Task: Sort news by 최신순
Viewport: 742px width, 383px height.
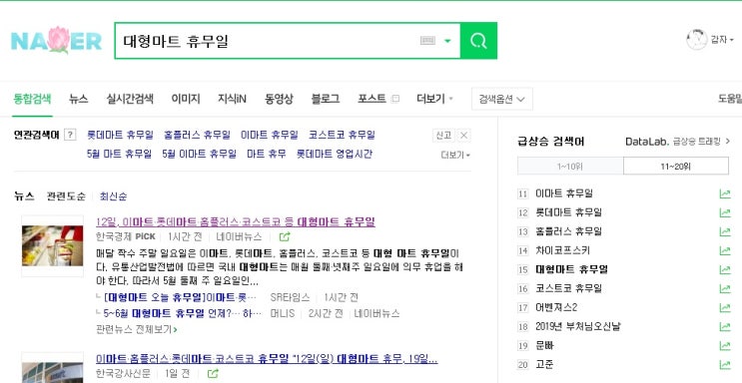Action: click(113, 196)
